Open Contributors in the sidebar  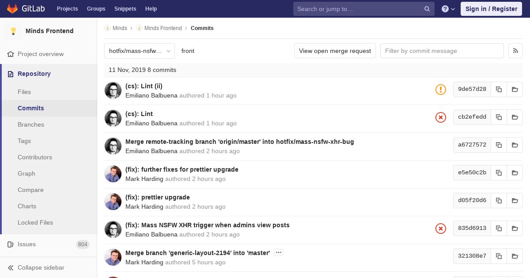[35, 157]
